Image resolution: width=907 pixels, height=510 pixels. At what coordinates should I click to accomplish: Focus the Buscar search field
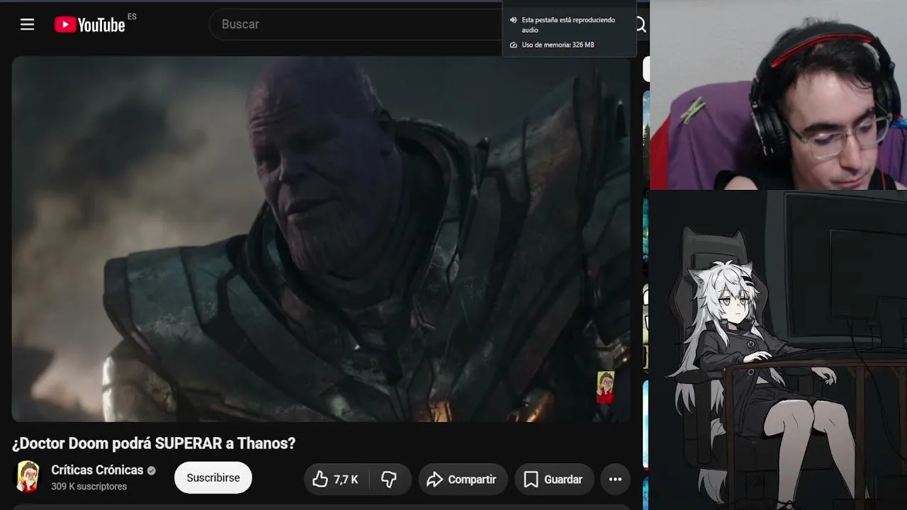pos(356,24)
